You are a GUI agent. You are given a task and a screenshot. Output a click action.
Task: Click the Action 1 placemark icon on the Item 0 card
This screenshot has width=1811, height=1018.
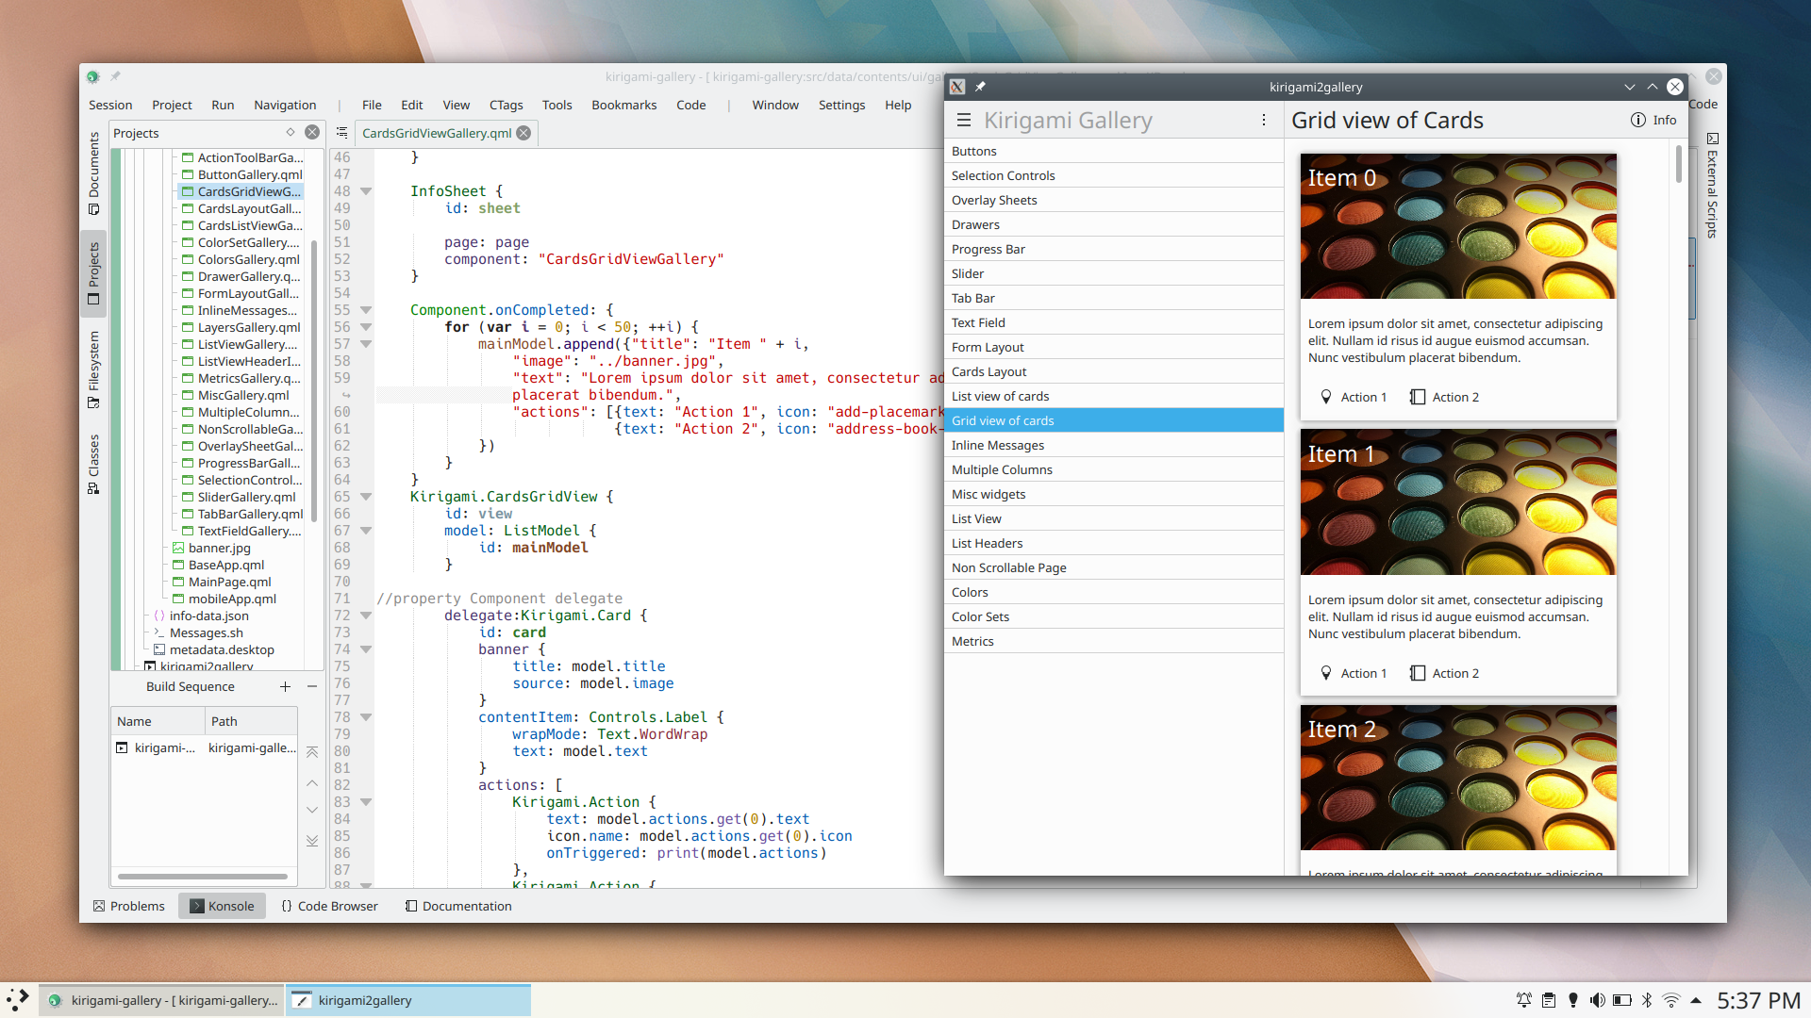coord(1325,397)
